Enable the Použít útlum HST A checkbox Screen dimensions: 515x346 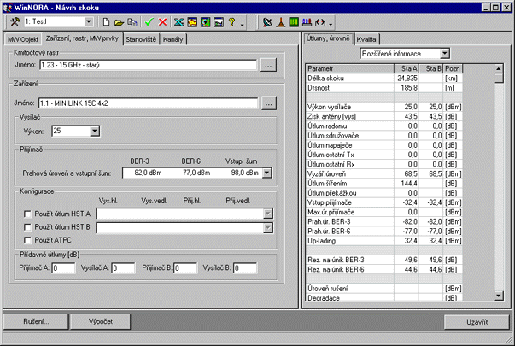tap(28, 214)
